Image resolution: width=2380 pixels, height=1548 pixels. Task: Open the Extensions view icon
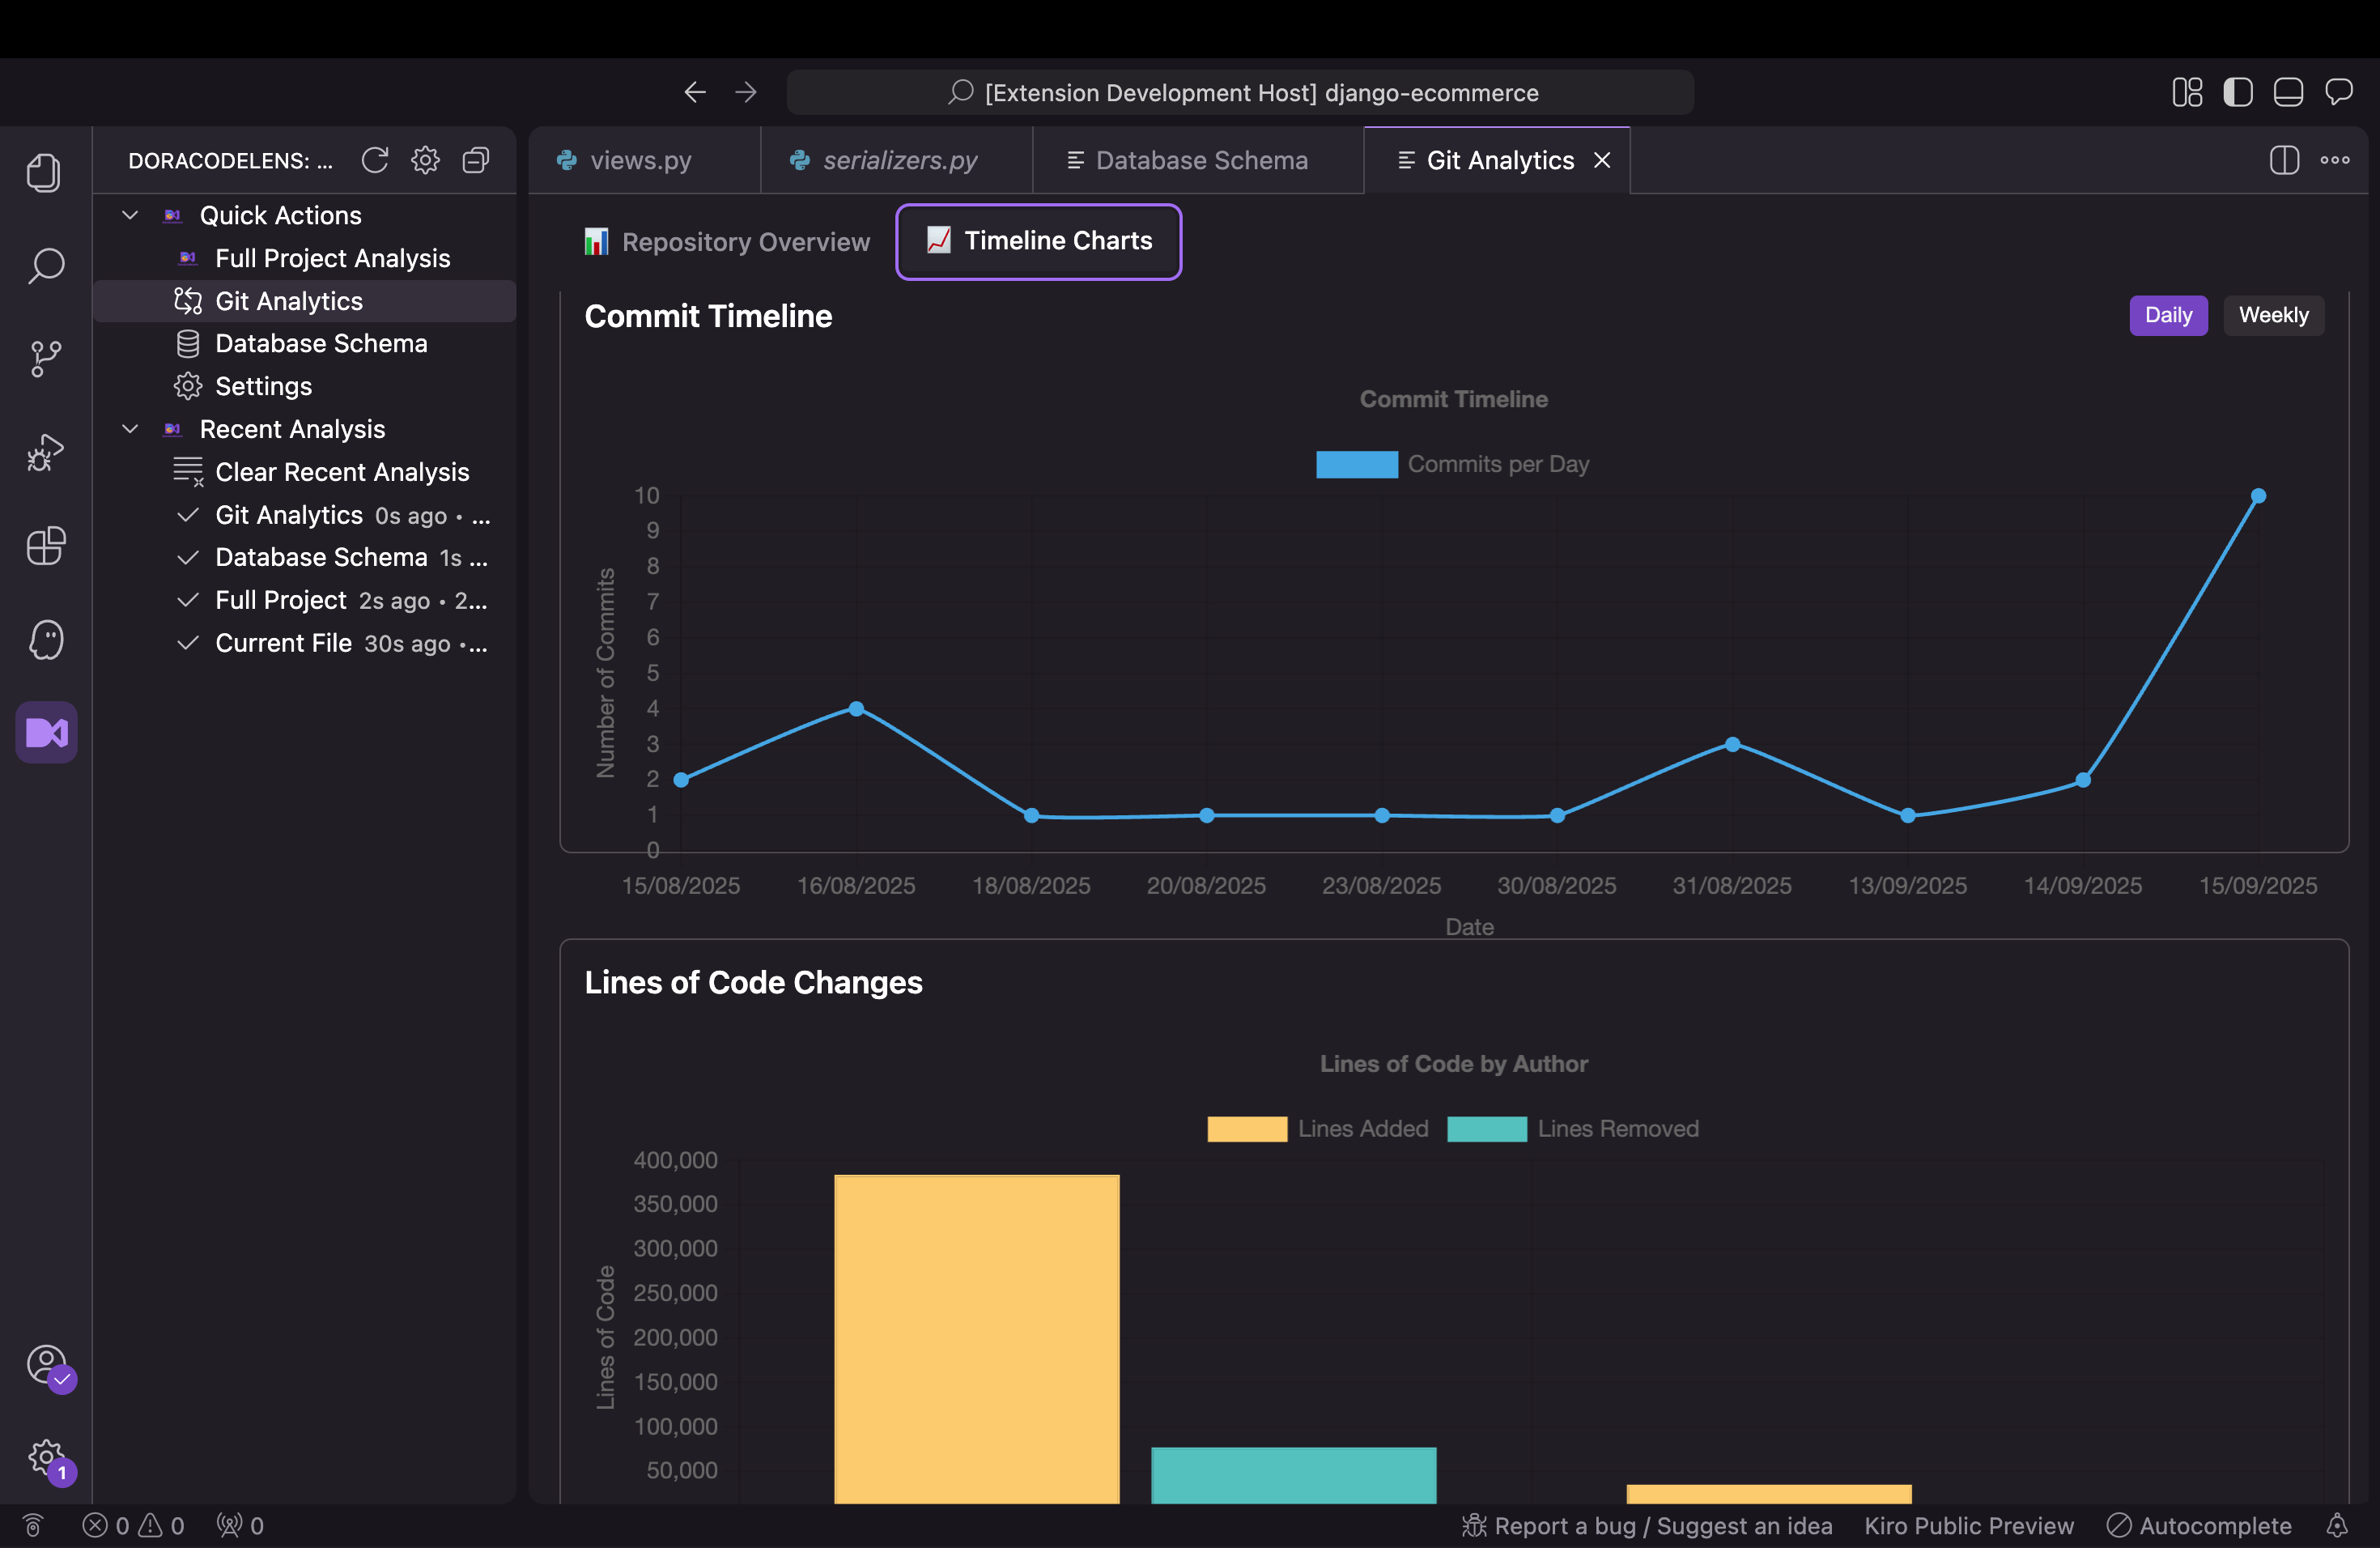46,546
